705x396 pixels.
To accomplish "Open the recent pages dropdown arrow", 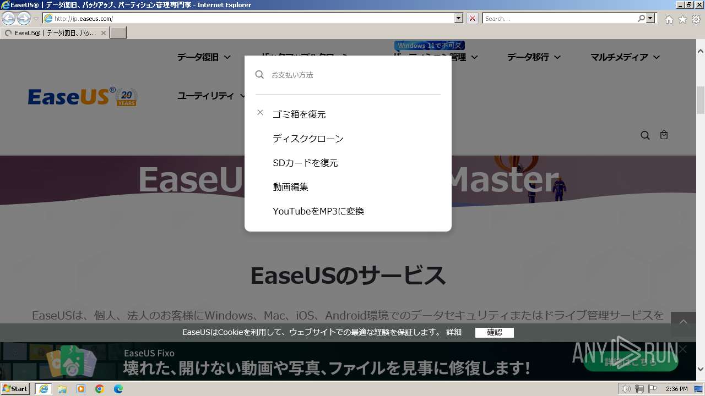I will click(x=36, y=19).
